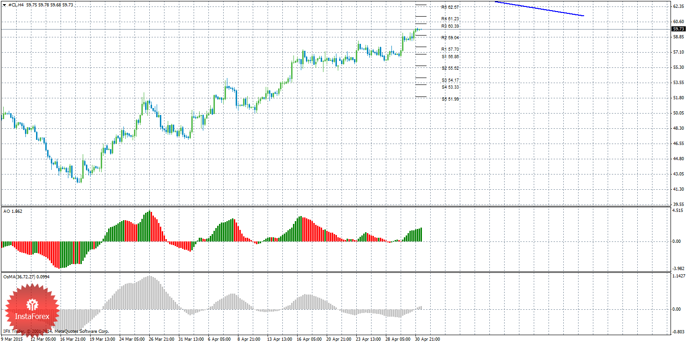This screenshot has width=689, height=343.
Task: Click the 39.55 price axis value
Action: pos(679,204)
